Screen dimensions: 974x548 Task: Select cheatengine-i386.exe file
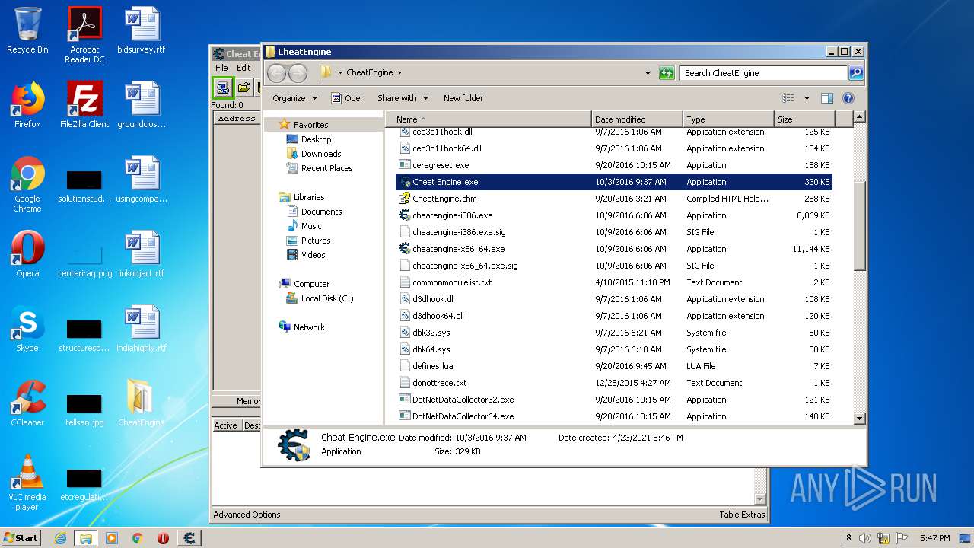613,215
